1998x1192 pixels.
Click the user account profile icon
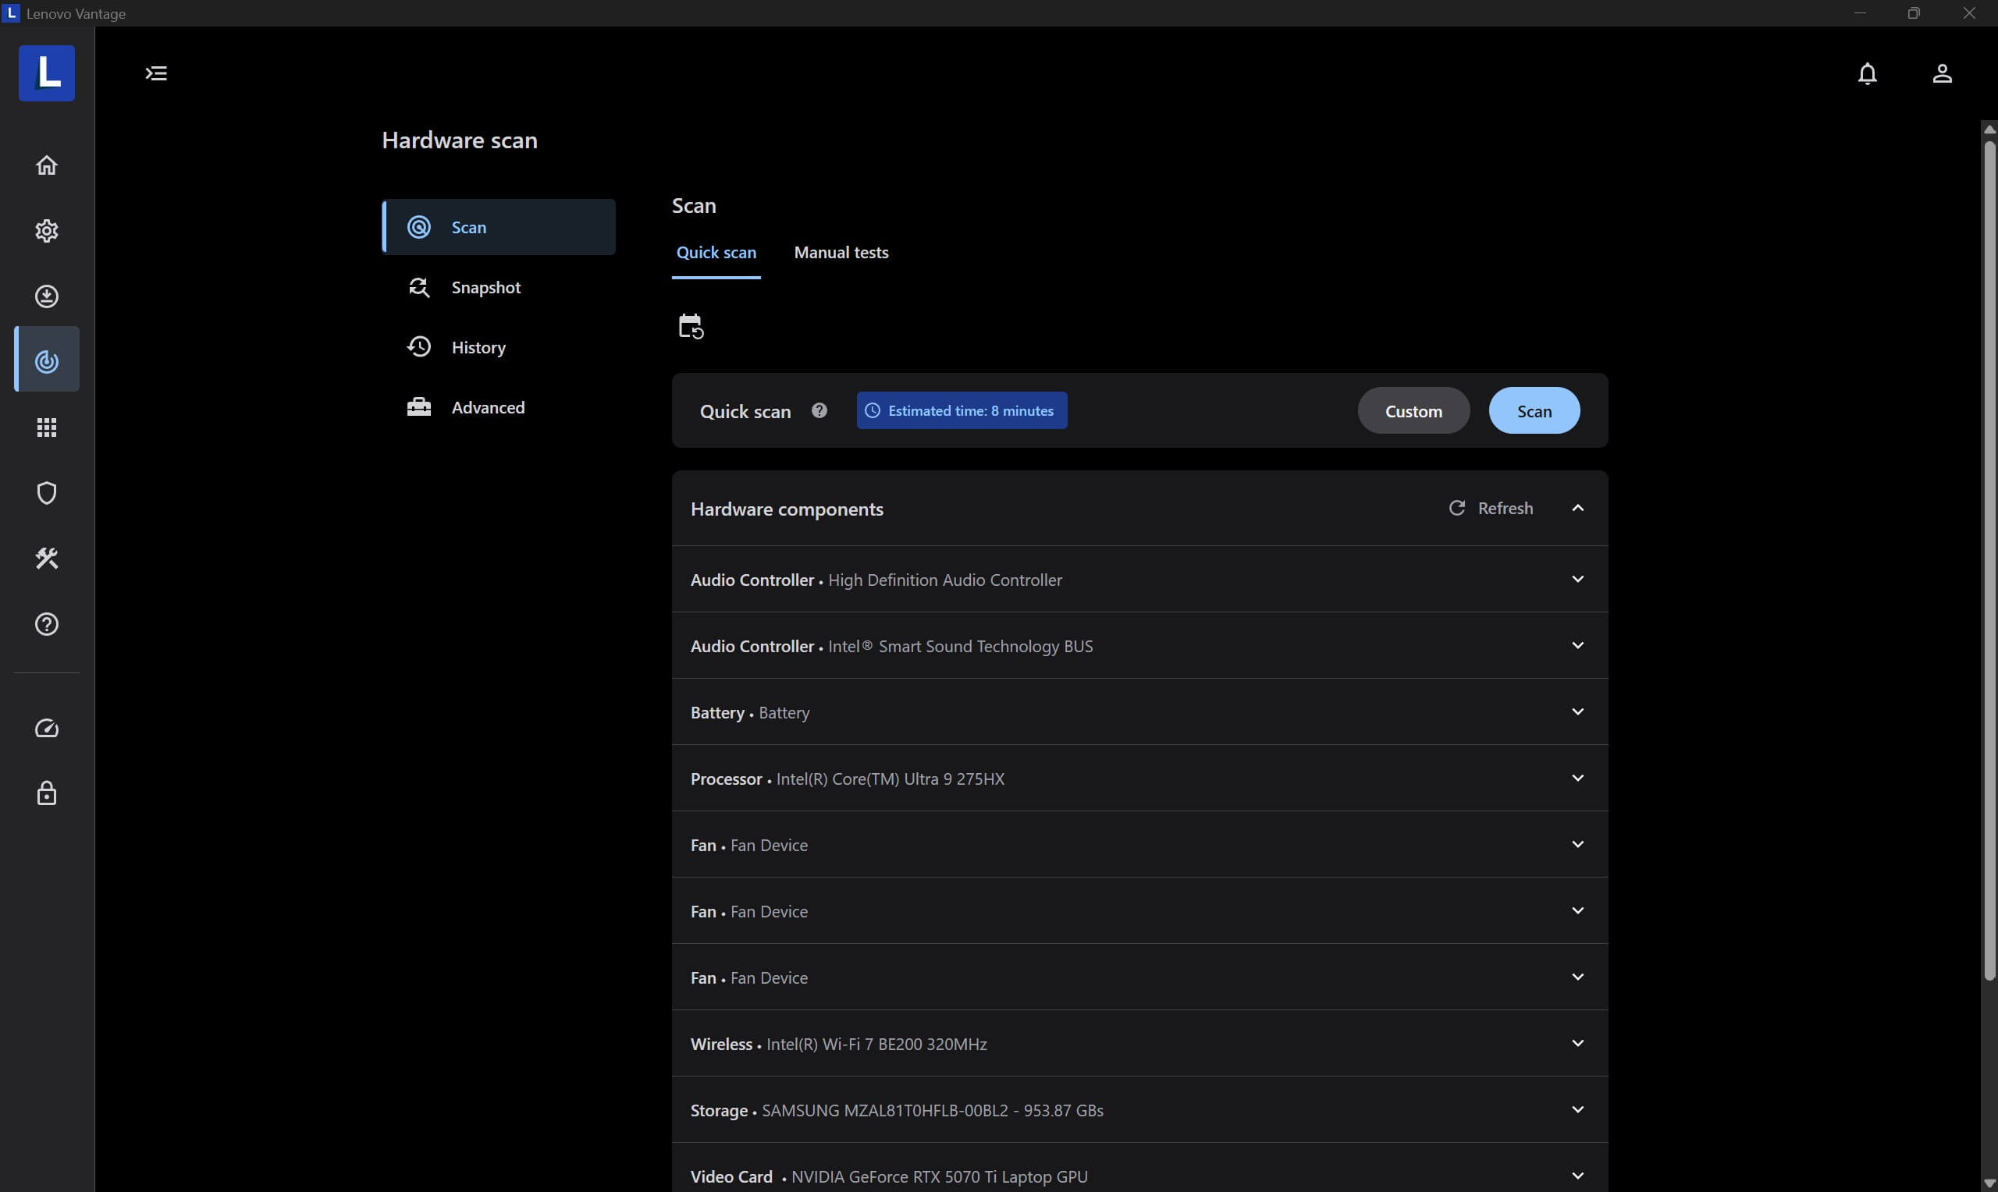pyautogui.click(x=1942, y=74)
